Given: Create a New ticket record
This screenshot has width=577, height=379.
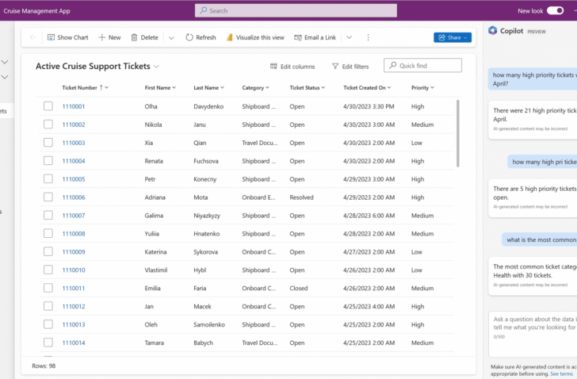Looking at the screenshot, I should coord(109,37).
